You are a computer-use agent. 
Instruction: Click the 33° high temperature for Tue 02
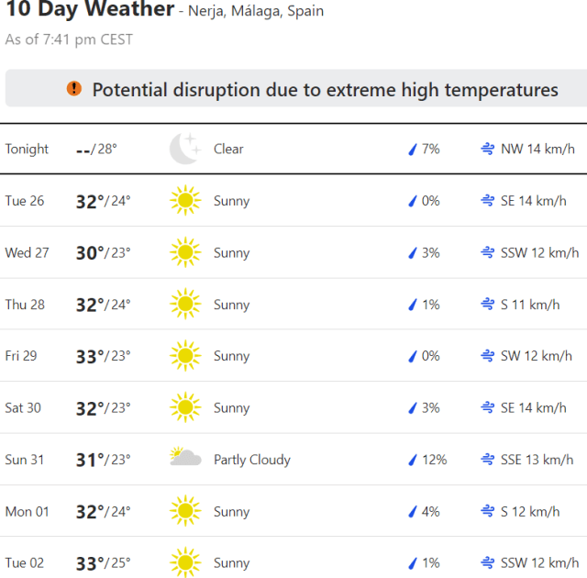coord(90,563)
